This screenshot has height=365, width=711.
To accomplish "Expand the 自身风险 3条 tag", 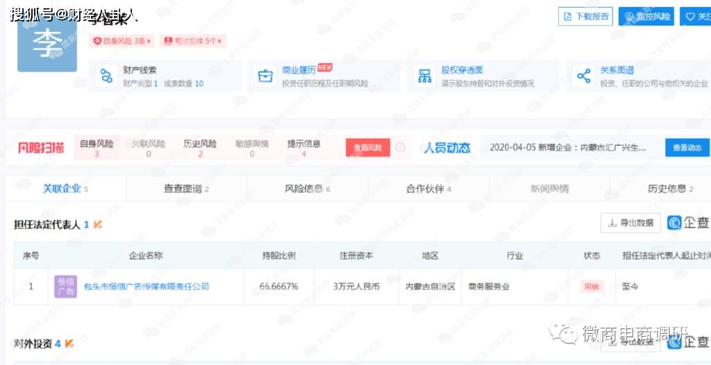I will coord(122,41).
